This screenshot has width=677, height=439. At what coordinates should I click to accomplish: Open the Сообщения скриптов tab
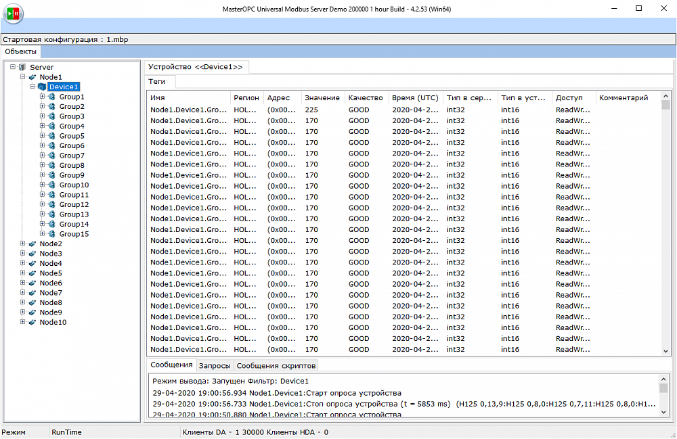[276, 366]
